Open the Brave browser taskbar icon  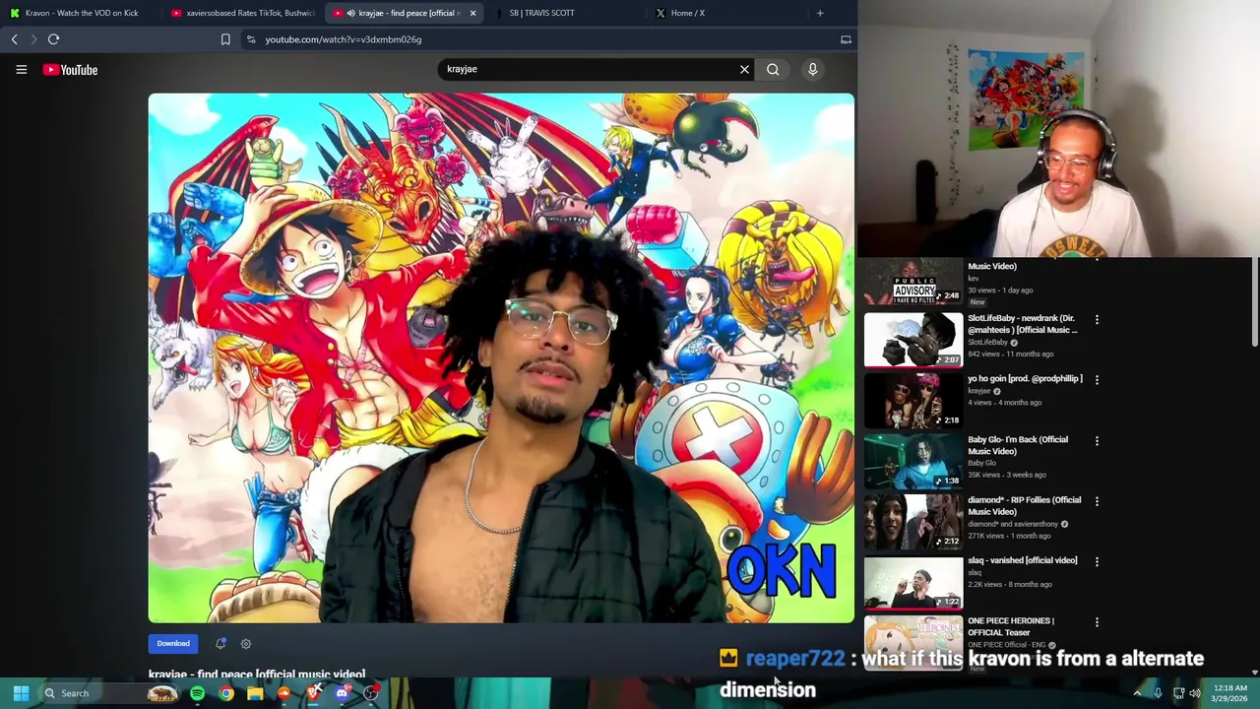pyautogui.click(x=313, y=693)
